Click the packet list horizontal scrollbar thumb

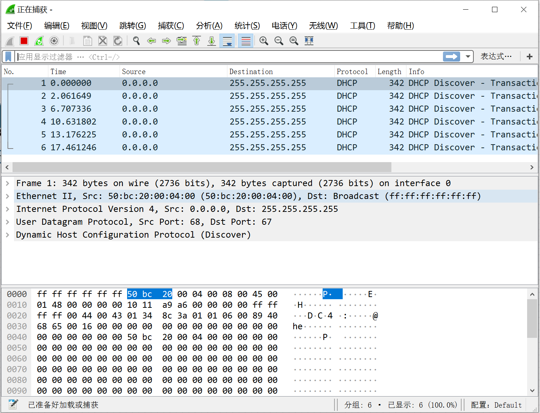[x=202, y=167]
